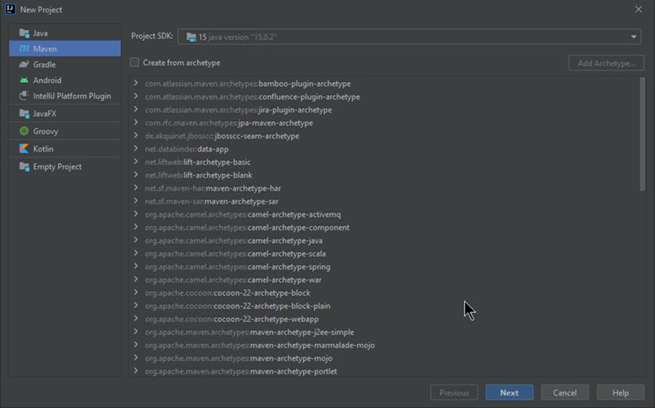Expand jpa-maven-archetype node
The width and height of the screenshot is (655, 408).
[136, 123]
